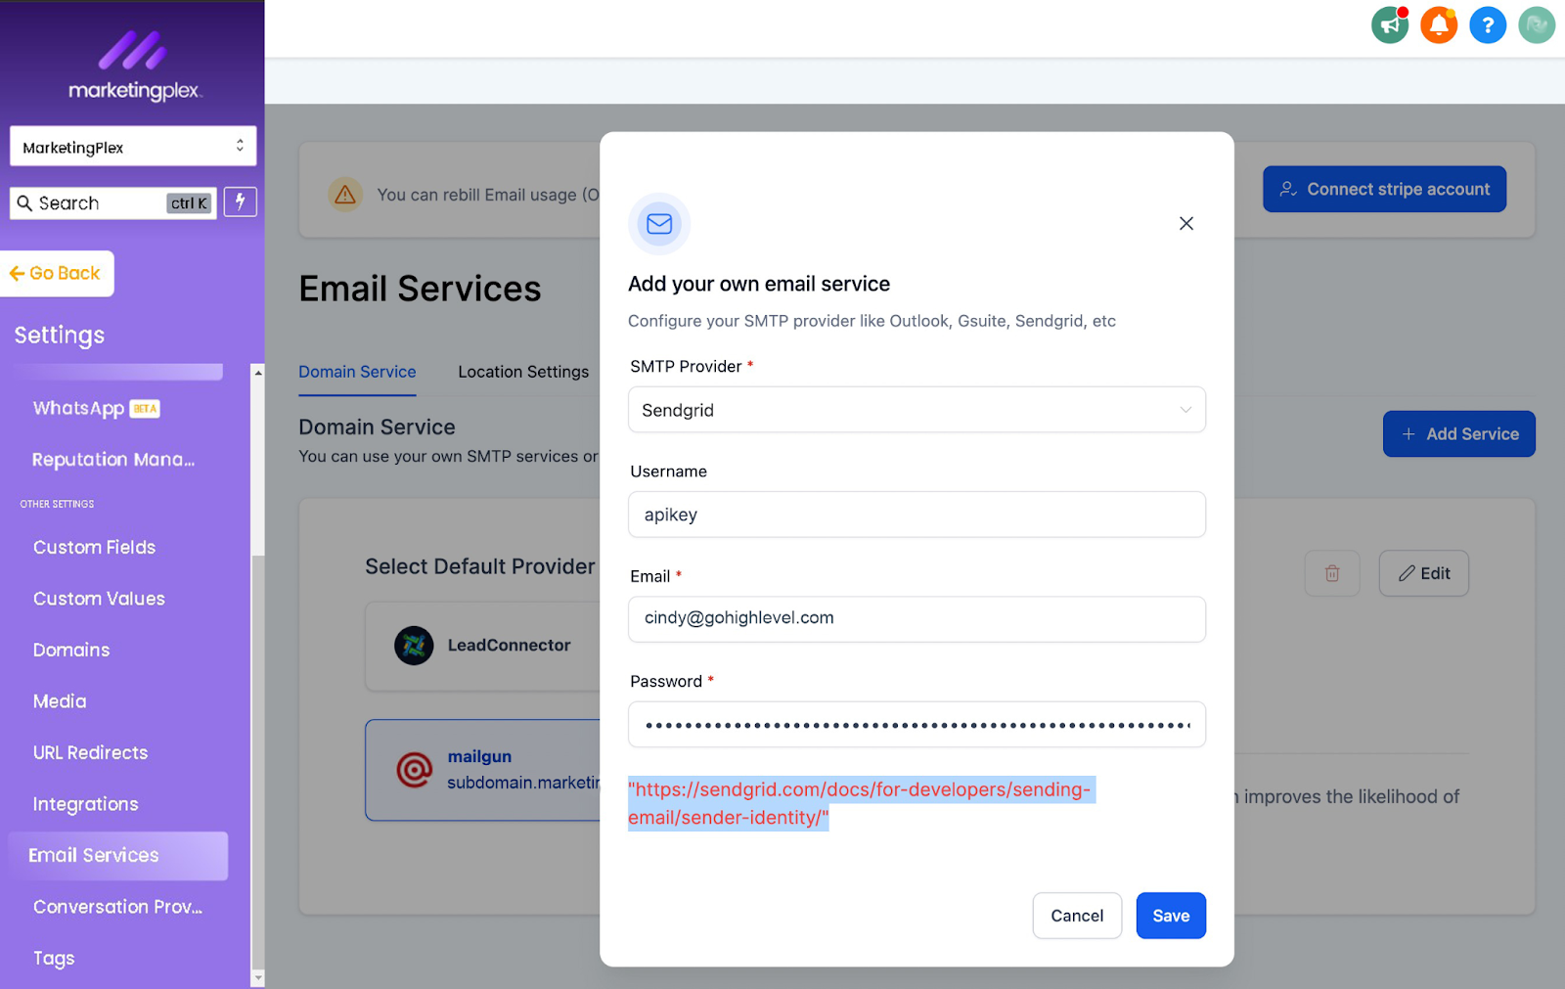This screenshot has width=1565, height=989.
Task: Open the user profile avatar
Action: tap(1537, 25)
